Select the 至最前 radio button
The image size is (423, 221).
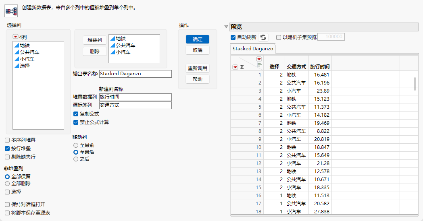pyautogui.click(x=76, y=145)
